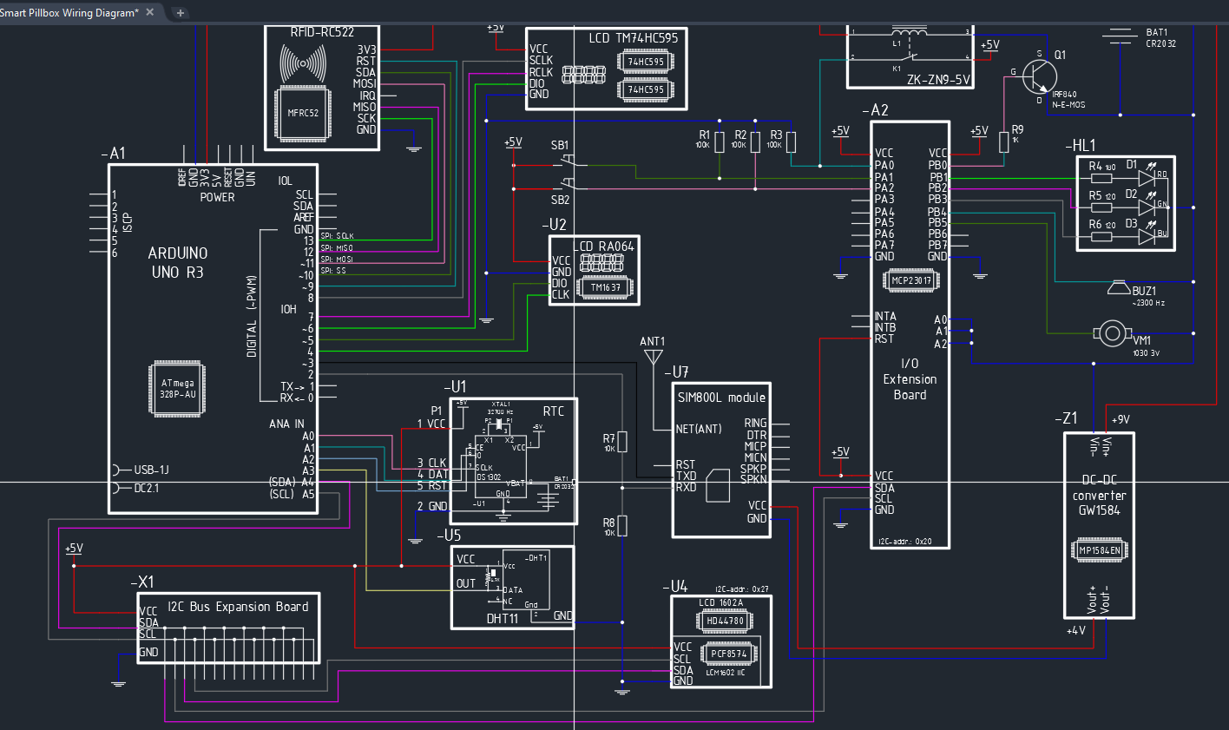
Task: Select the RFID antenna wave symbol
Action: tap(303, 63)
